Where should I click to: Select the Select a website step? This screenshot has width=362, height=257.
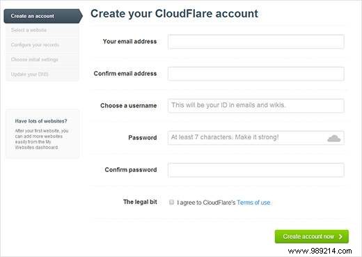(42, 30)
